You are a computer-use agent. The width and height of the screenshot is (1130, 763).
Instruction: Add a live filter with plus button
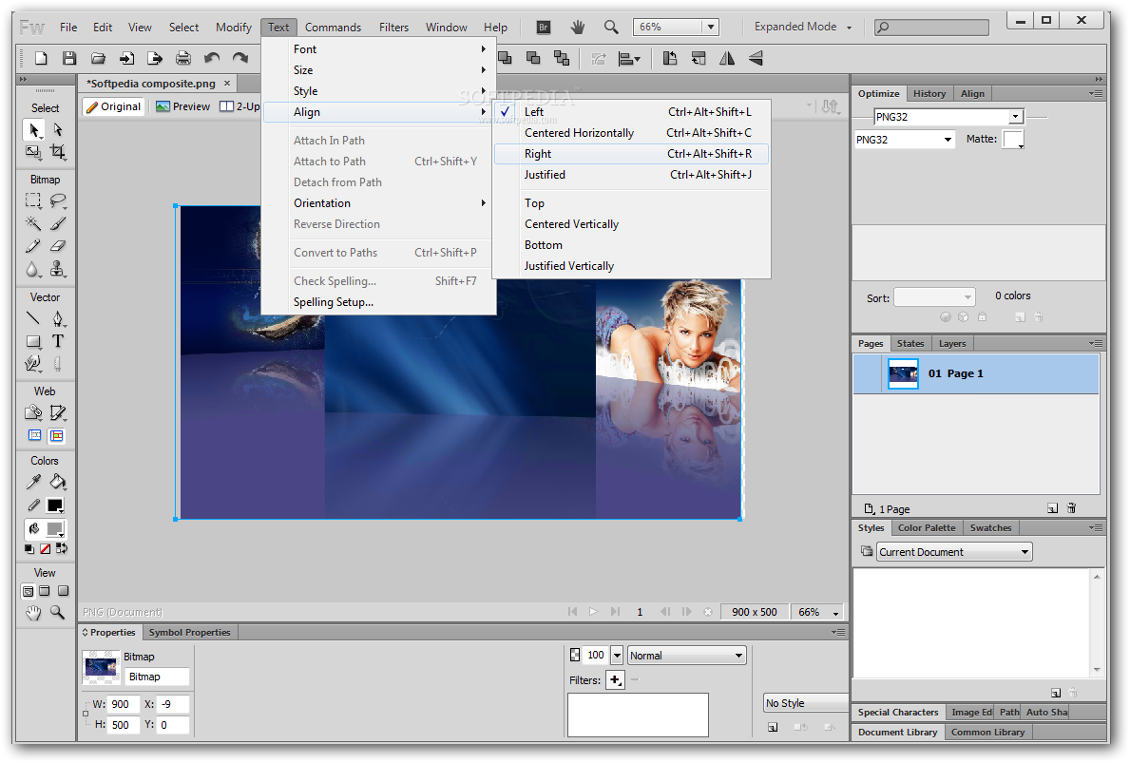615,679
